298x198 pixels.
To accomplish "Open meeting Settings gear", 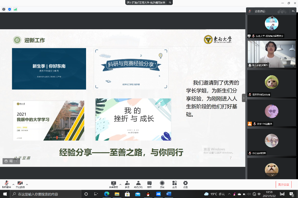I will click(x=185, y=183).
